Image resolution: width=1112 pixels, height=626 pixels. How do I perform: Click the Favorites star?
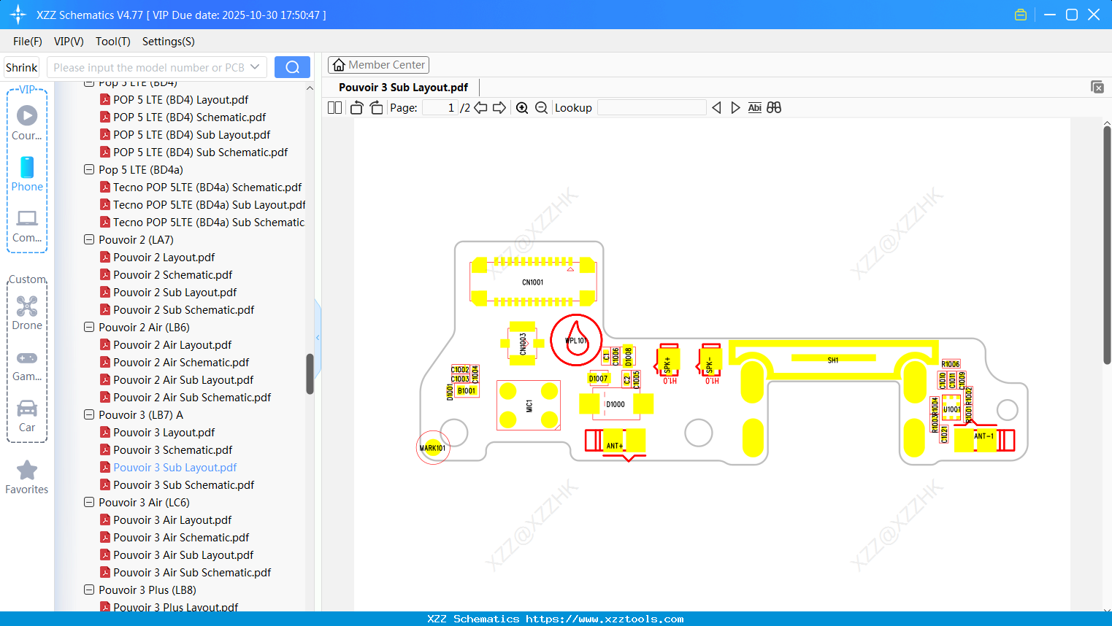[x=26, y=470]
